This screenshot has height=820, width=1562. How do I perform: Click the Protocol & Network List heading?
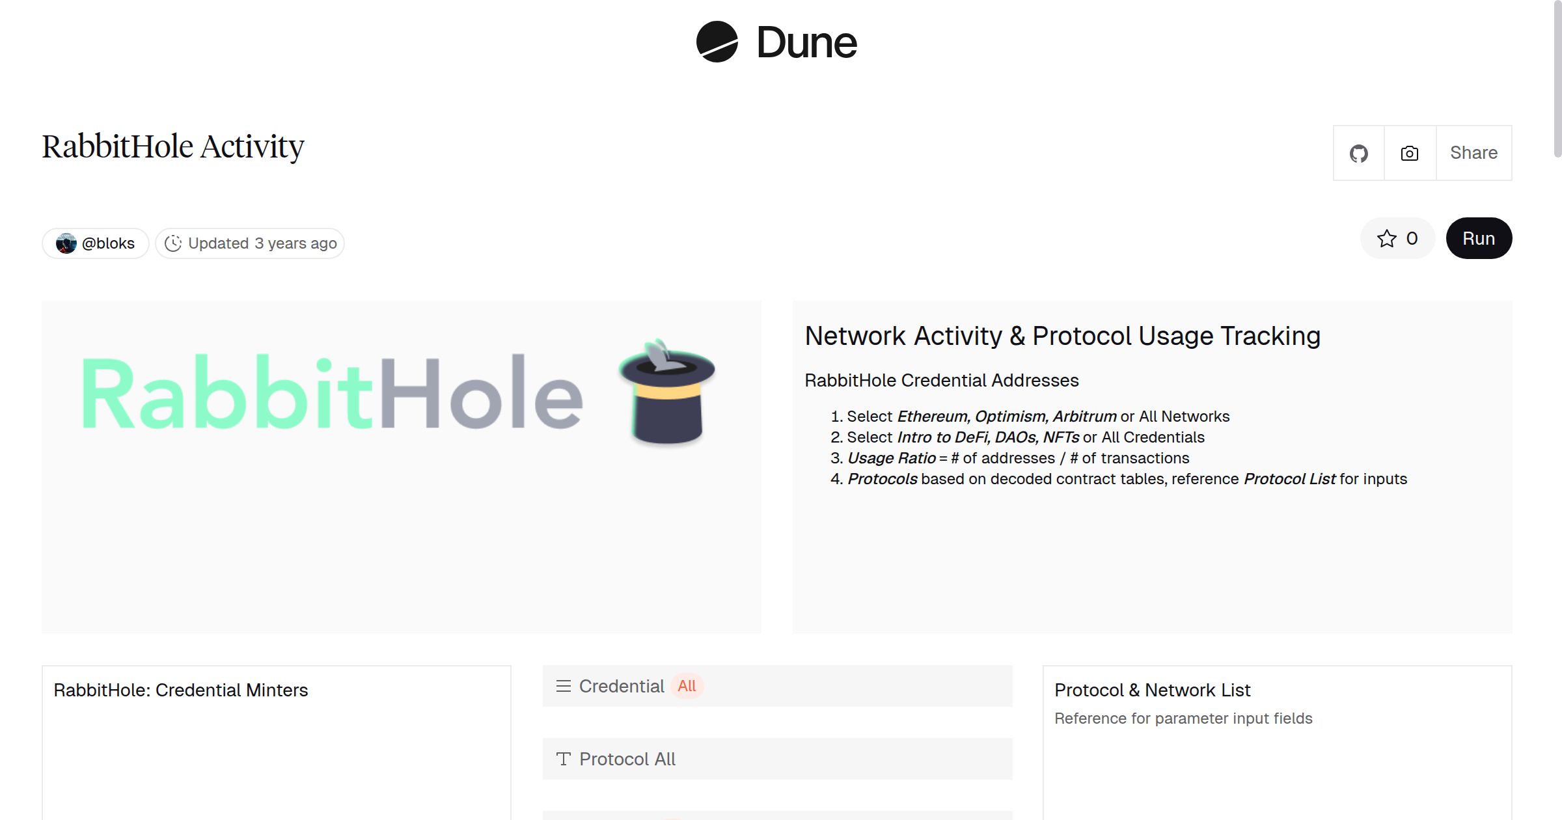(1152, 690)
